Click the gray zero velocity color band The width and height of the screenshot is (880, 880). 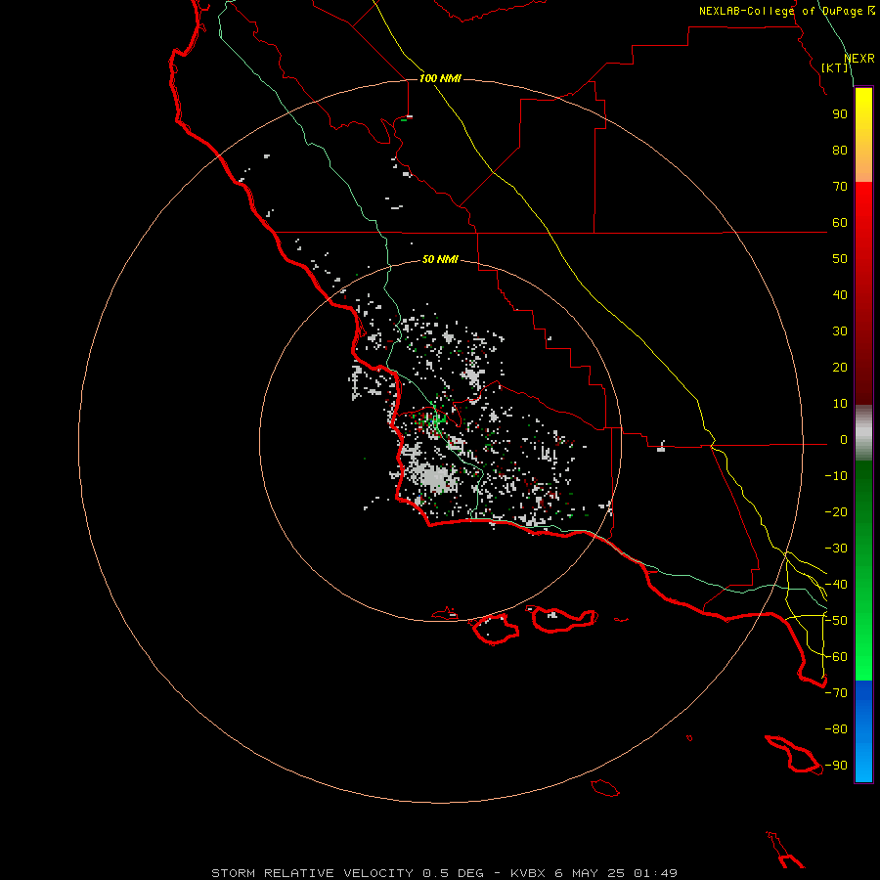click(x=863, y=433)
